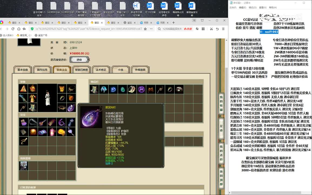Viewport: 312px width, 195px height.
Task: Click the Notepad horizontal scrollbar
Action: (x=266, y=193)
